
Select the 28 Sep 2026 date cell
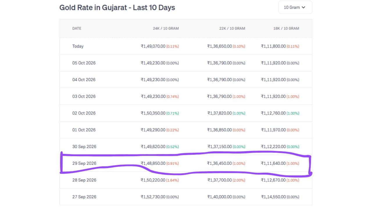pos(84,180)
